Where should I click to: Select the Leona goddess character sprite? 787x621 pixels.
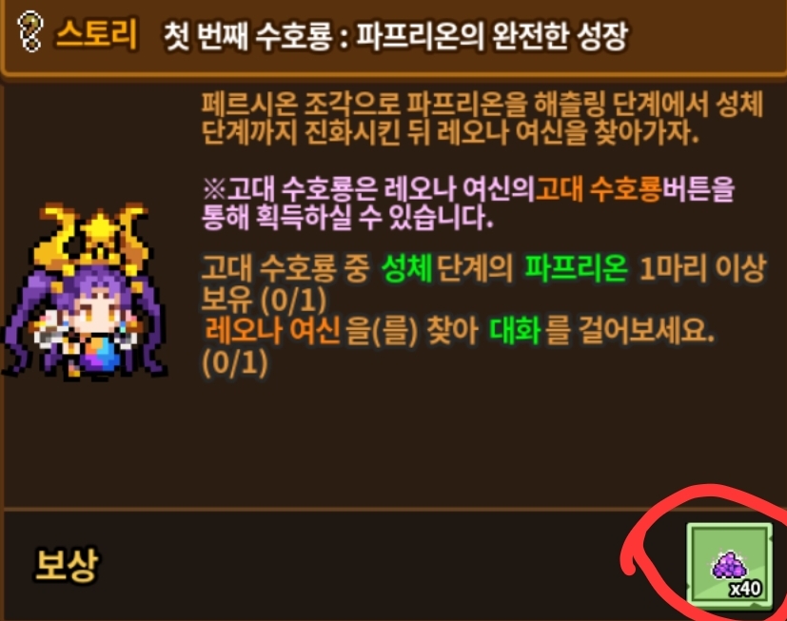pyautogui.click(x=83, y=291)
